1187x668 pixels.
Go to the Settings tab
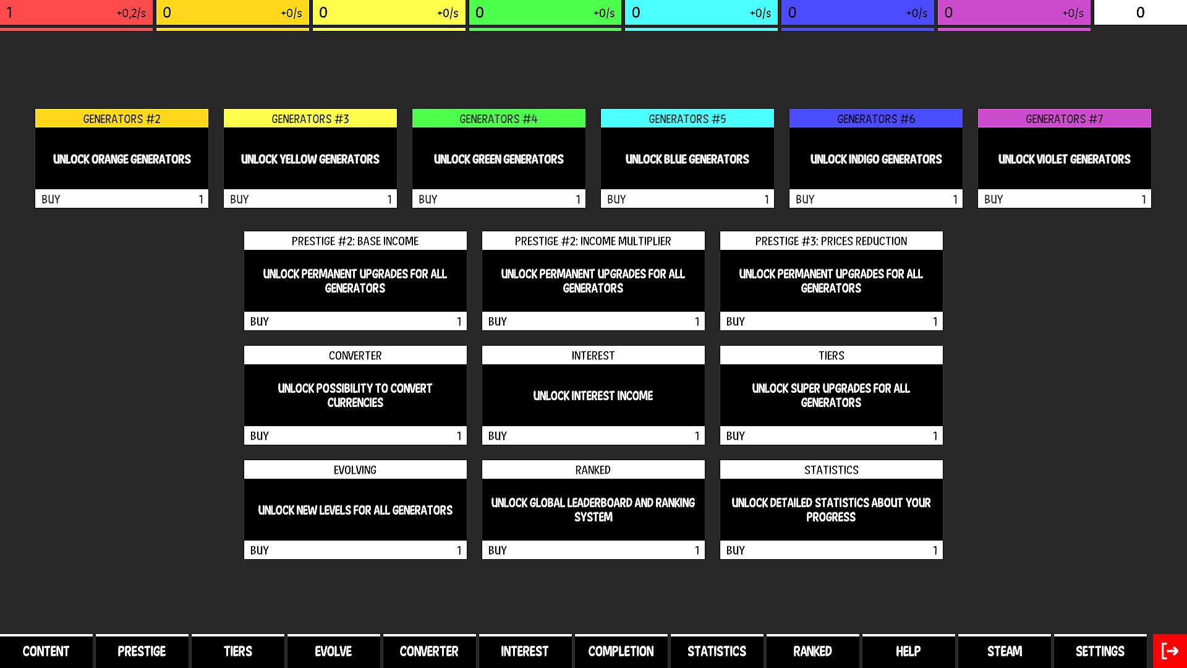[x=1100, y=651]
